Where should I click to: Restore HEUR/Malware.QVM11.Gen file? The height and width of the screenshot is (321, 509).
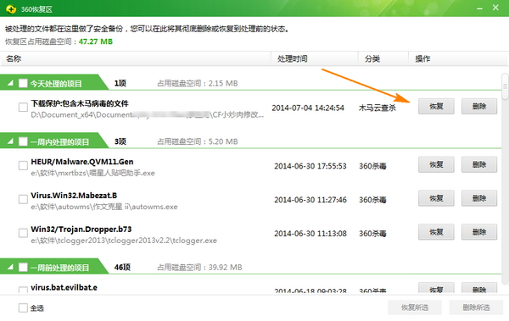(436, 164)
